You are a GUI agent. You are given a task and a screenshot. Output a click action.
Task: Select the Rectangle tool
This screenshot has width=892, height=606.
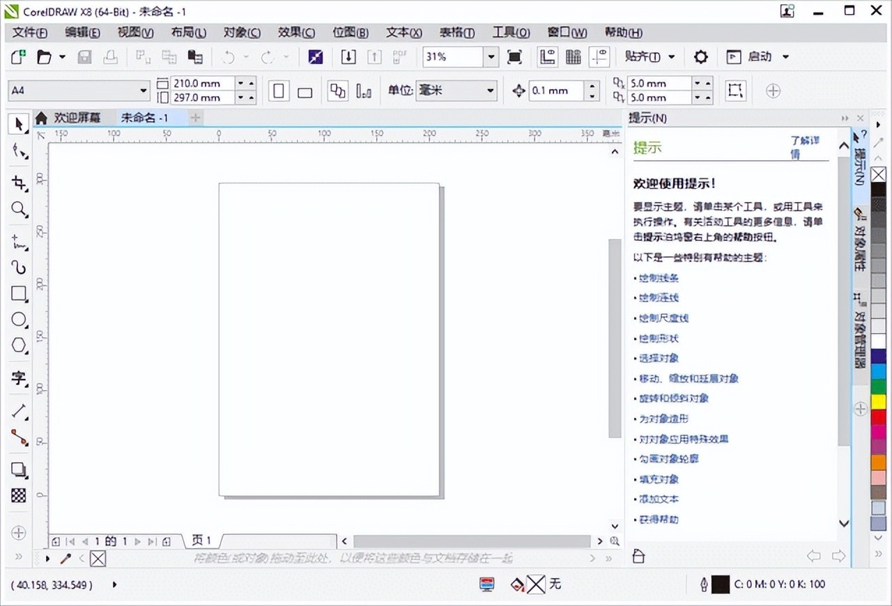tap(19, 293)
